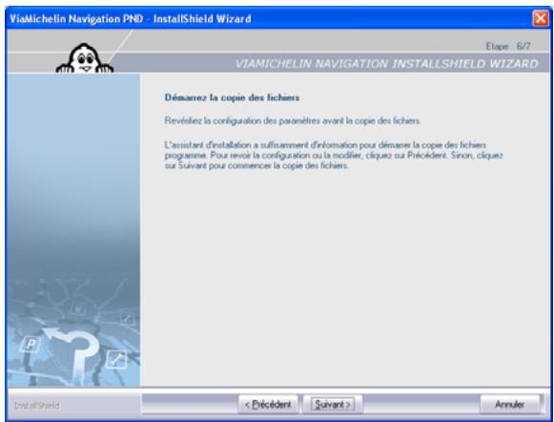Click the InstallShield label at bottom left

pos(37,406)
